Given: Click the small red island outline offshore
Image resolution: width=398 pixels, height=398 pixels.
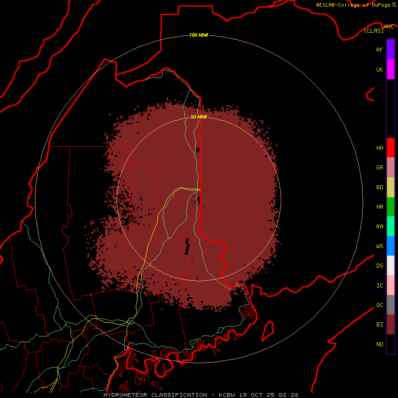Looking at the screenshot, I should [268, 331].
